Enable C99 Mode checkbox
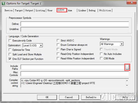138x103 pixels. [x=101, y=58]
